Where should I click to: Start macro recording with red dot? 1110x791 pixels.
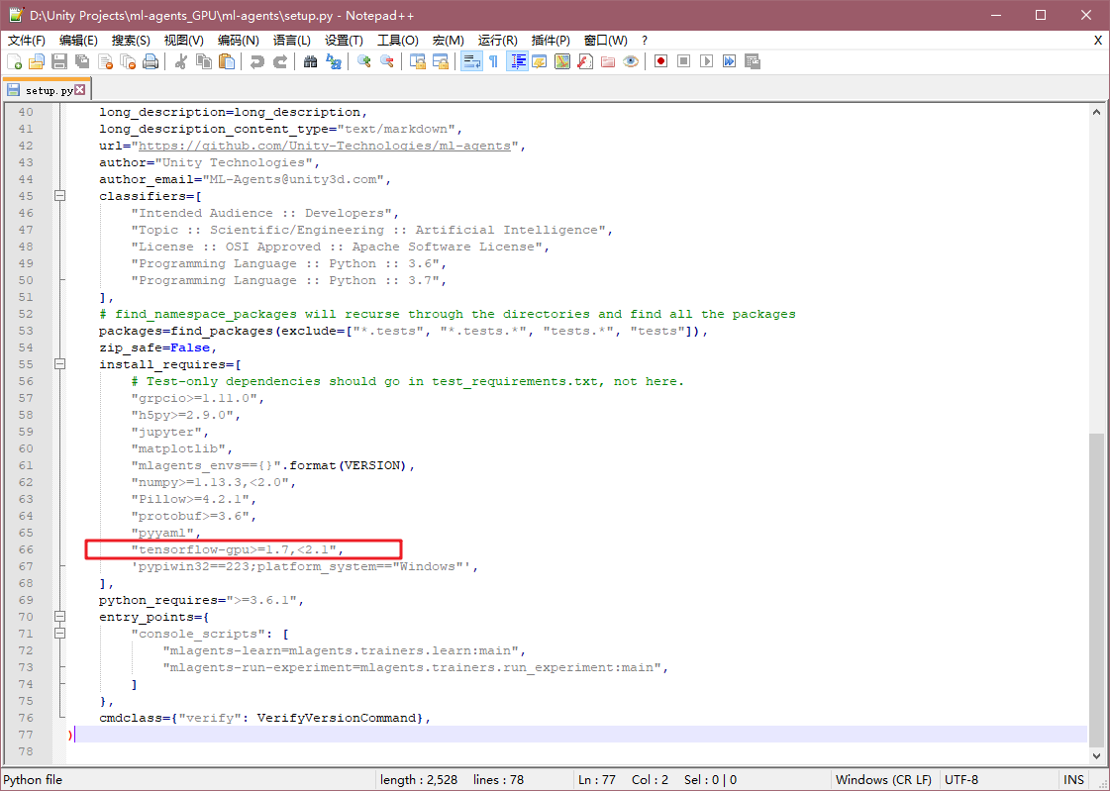click(660, 61)
